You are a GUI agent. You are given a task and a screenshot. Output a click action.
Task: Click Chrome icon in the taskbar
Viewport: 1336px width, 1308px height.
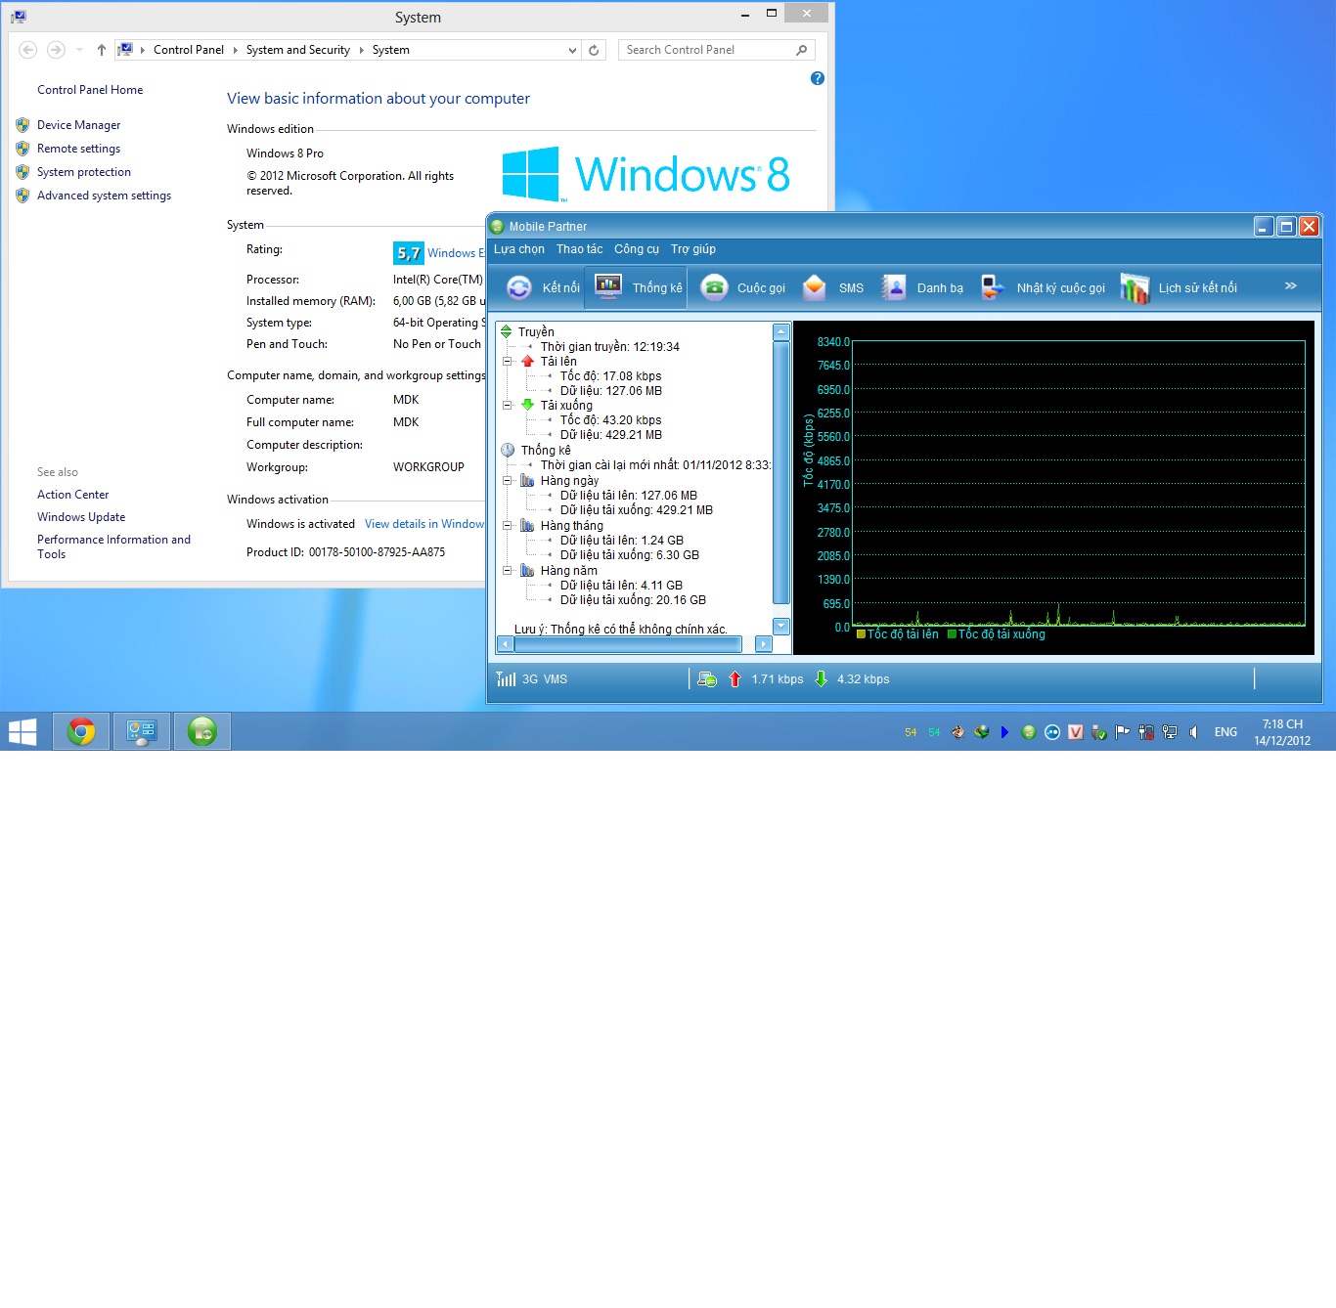tap(81, 731)
